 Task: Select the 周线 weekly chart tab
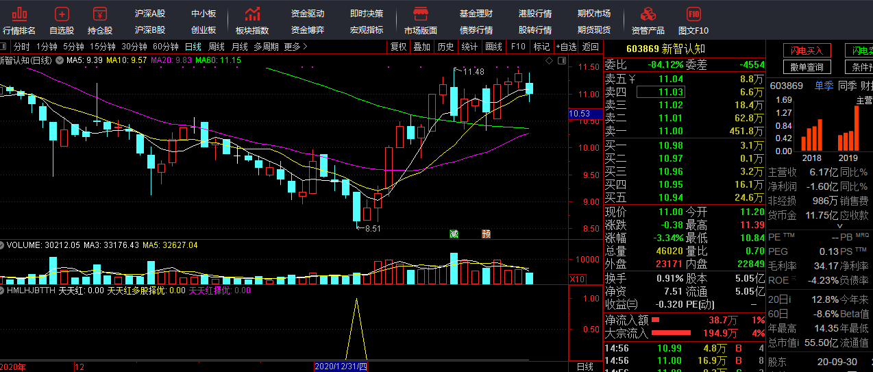(217, 47)
